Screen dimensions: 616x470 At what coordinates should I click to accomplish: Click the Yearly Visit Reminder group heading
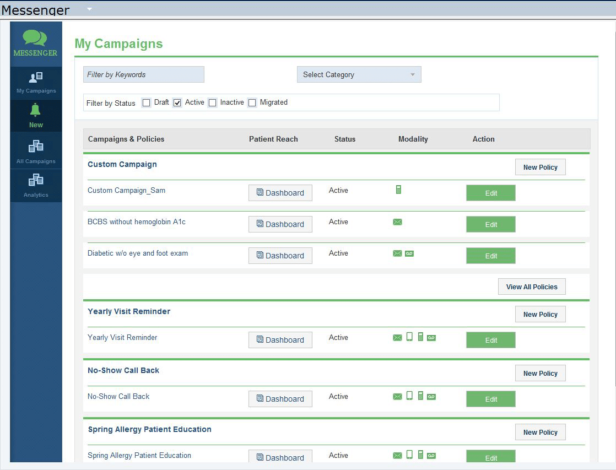129,311
